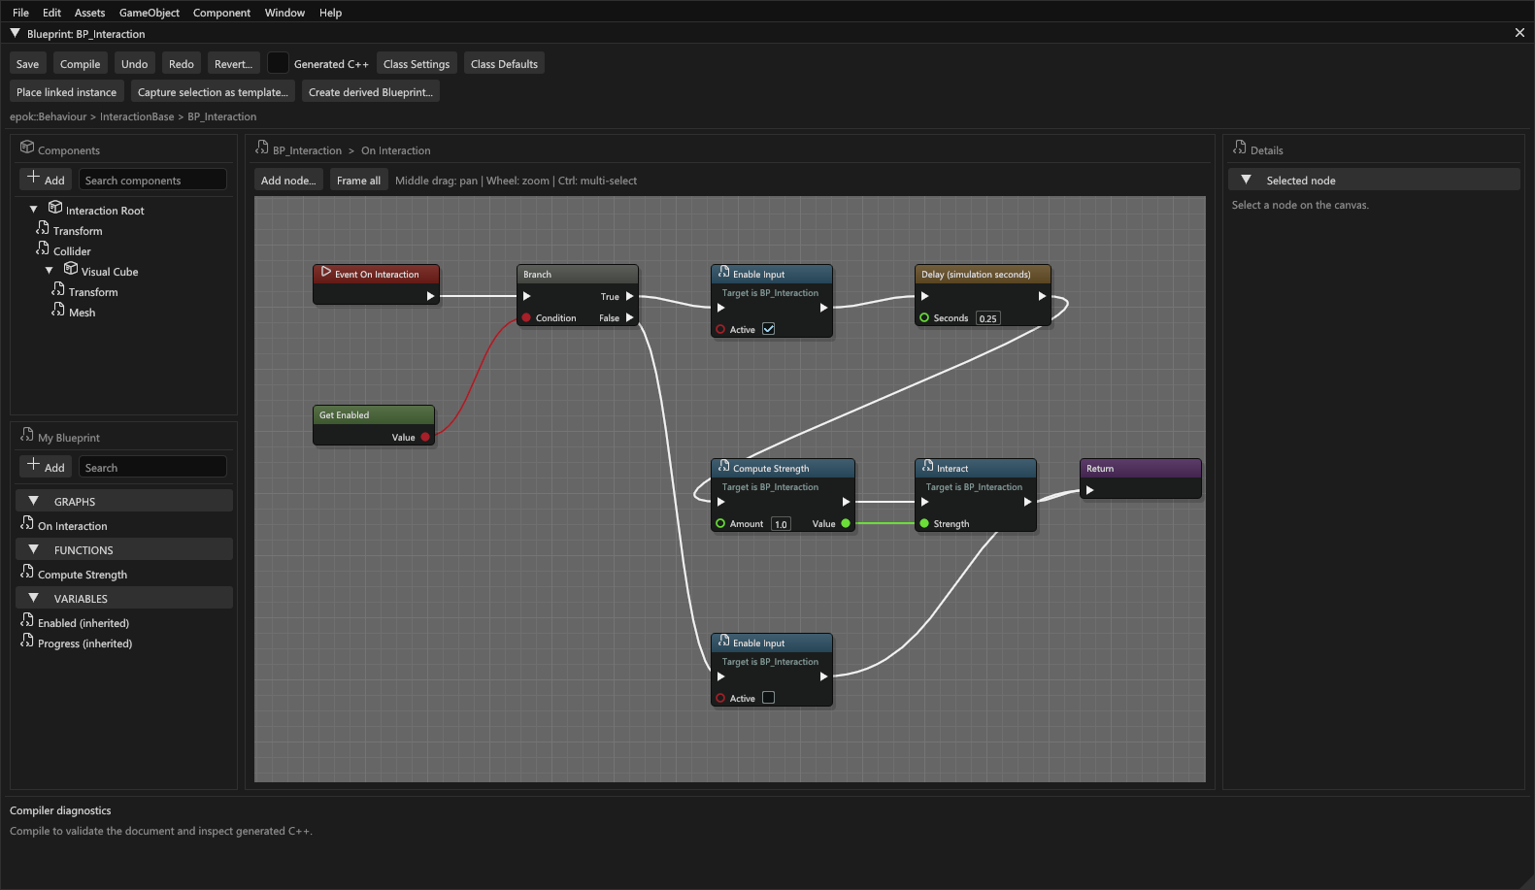Click the Visual Cube icon in tree
1535x890 pixels.
click(71, 269)
